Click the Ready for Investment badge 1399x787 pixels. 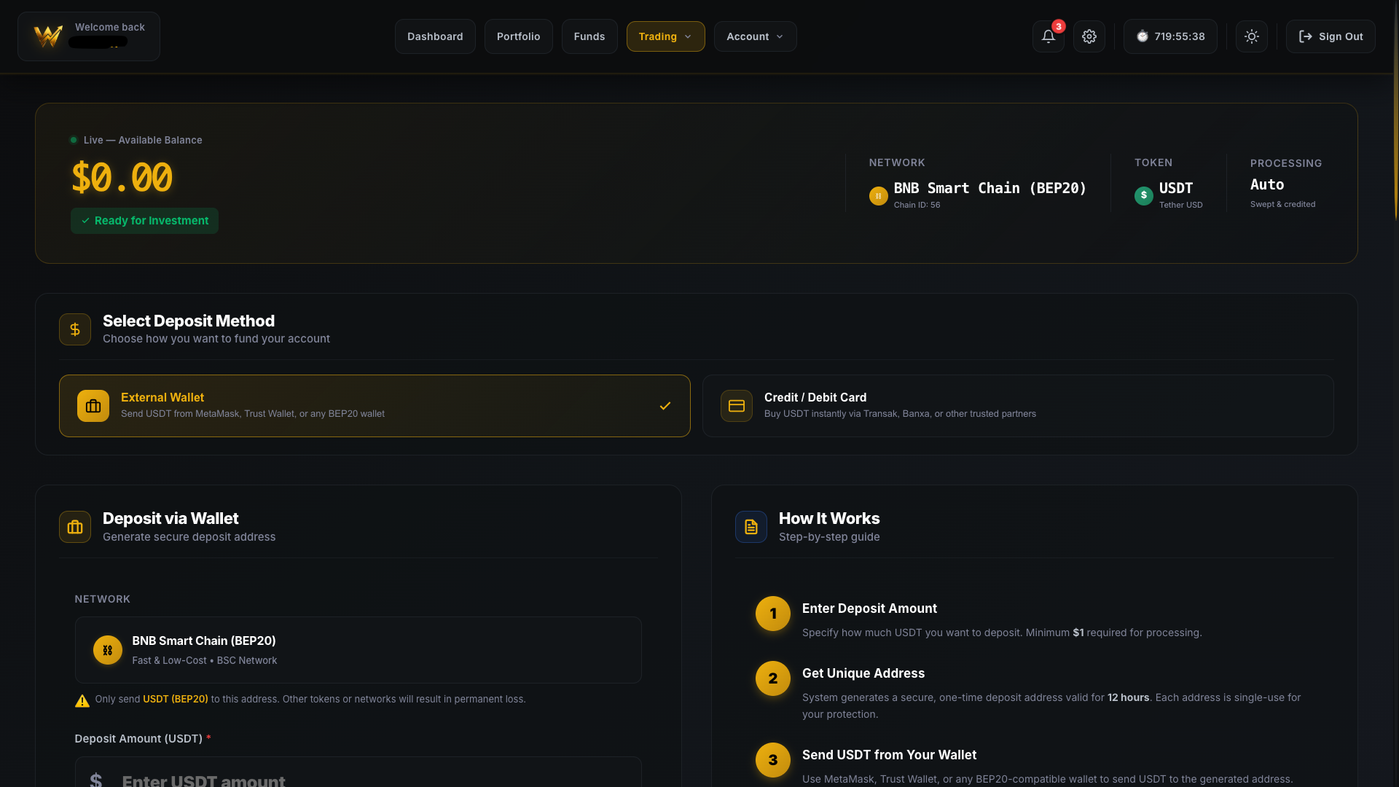click(144, 221)
